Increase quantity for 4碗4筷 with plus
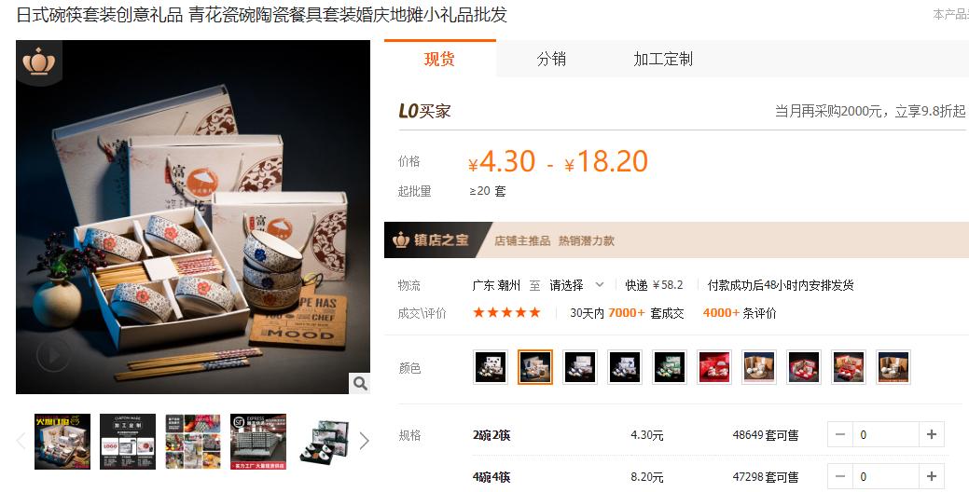The height and width of the screenshot is (492, 969). point(932,476)
